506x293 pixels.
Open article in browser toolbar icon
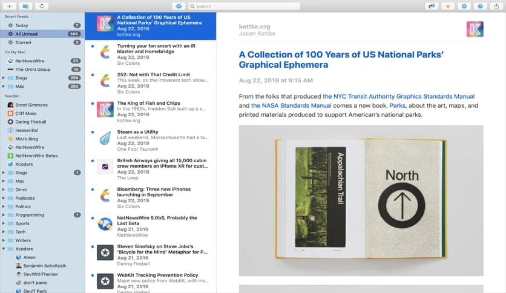(x=480, y=6)
